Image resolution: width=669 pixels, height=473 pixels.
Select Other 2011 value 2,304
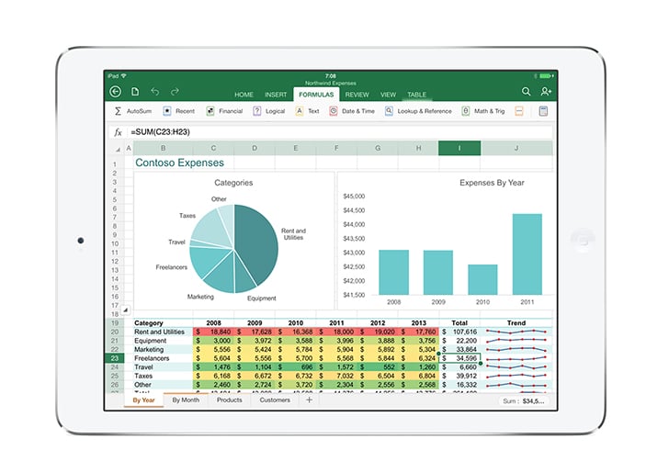[x=336, y=385]
